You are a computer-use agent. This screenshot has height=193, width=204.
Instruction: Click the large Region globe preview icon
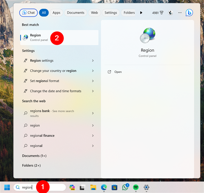(x=148, y=35)
